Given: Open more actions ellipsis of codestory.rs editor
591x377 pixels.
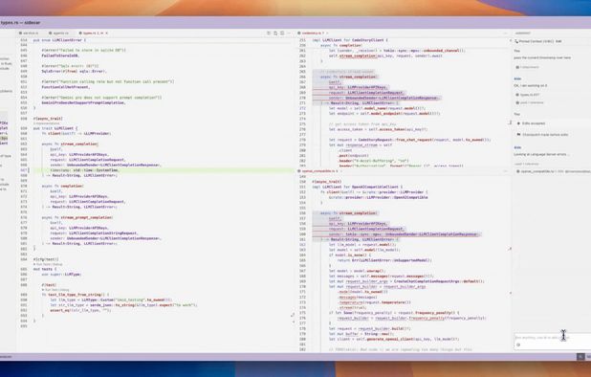Looking at the screenshot, I should [505, 33].
